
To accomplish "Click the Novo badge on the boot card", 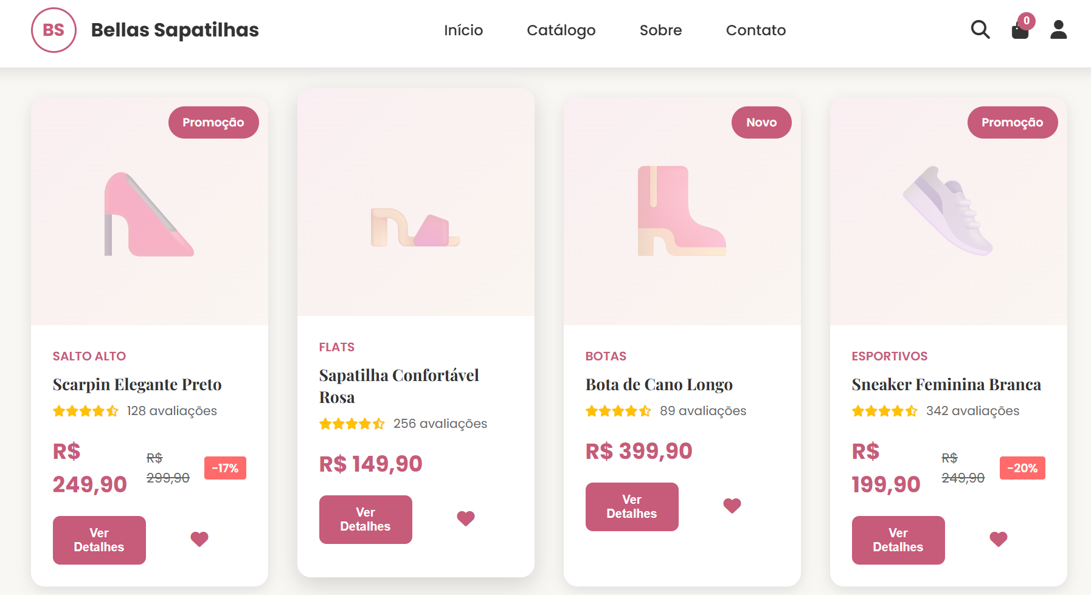I will (761, 122).
